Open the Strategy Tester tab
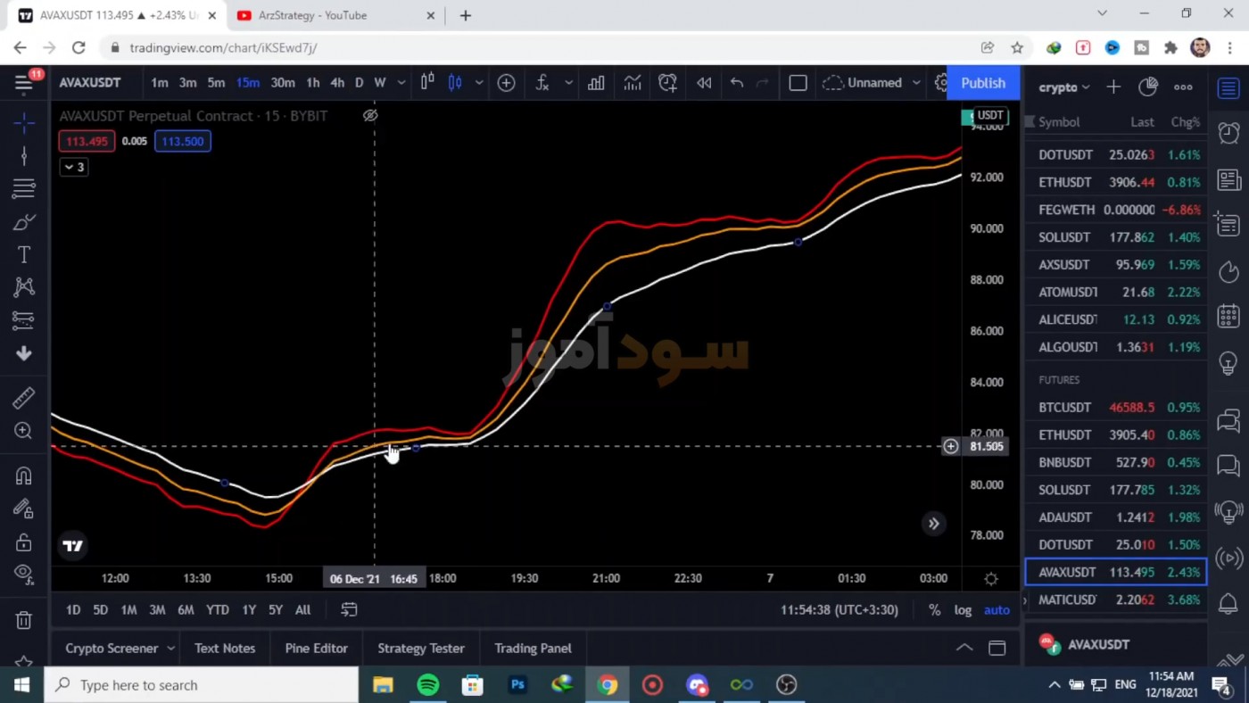The height and width of the screenshot is (703, 1249). (x=421, y=649)
